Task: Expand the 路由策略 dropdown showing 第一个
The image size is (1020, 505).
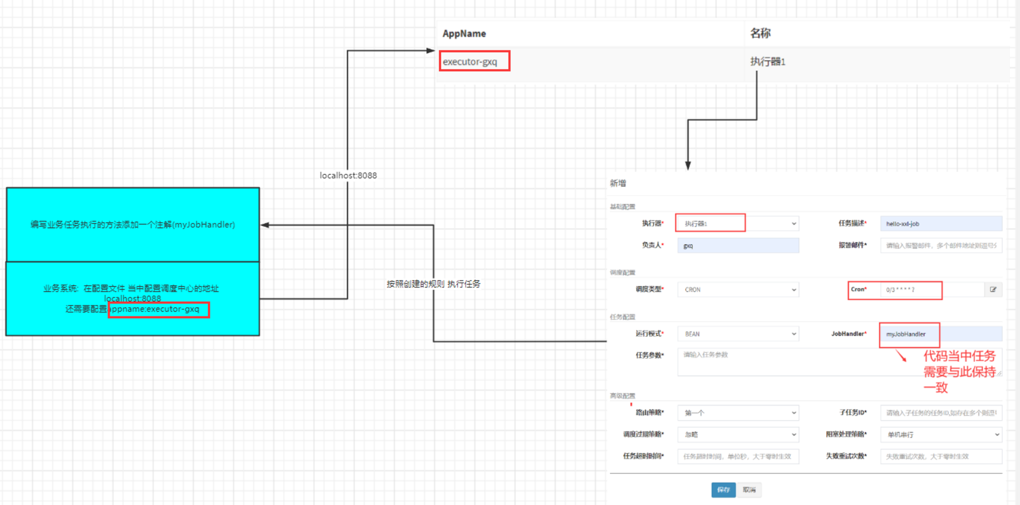Action: [x=738, y=413]
